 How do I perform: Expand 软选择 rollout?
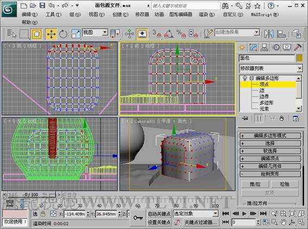[x=271, y=151]
